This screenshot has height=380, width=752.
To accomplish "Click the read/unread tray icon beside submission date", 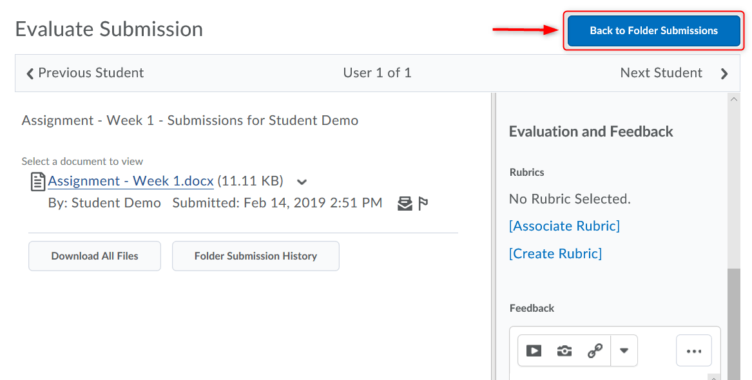I will [x=405, y=204].
